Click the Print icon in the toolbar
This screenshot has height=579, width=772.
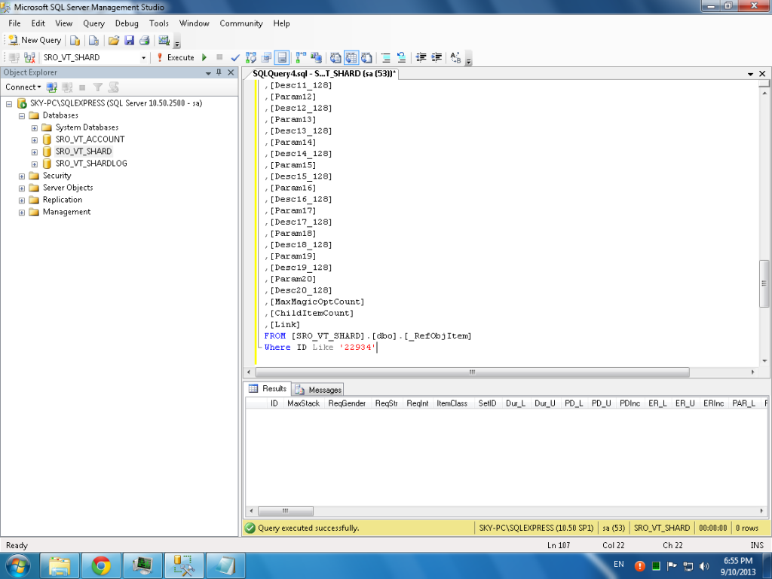(144, 41)
